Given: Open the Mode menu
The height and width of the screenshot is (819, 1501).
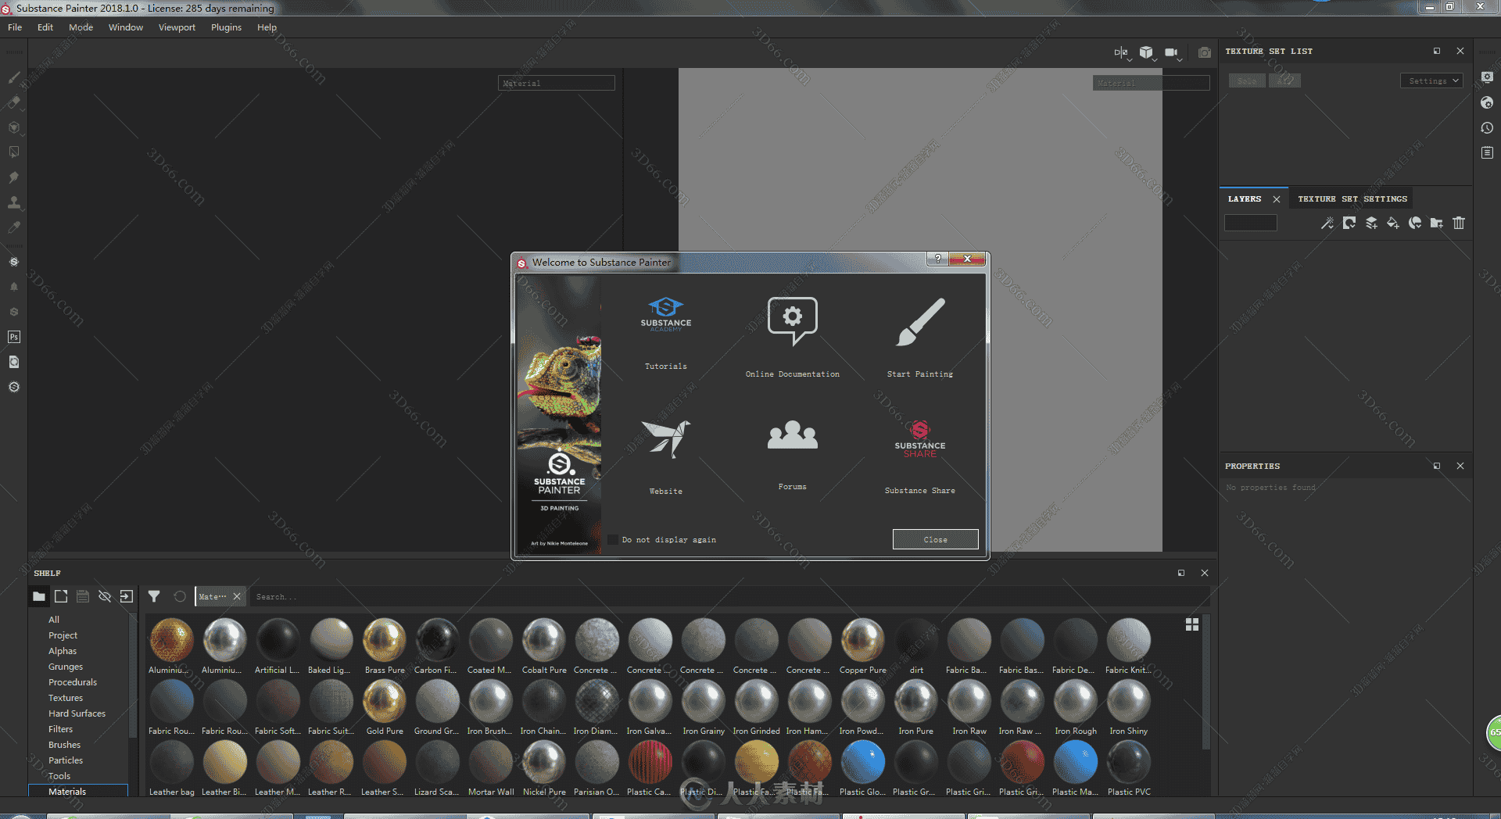Looking at the screenshot, I should tap(81, 27).
